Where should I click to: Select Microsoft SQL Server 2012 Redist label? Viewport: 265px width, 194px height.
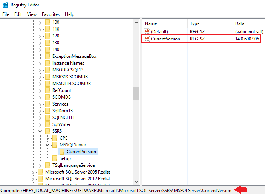tap(78, 179)
